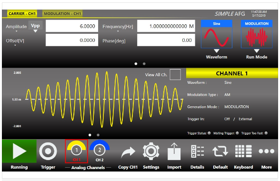
Task: Click the Import icon
Action: 174,151
